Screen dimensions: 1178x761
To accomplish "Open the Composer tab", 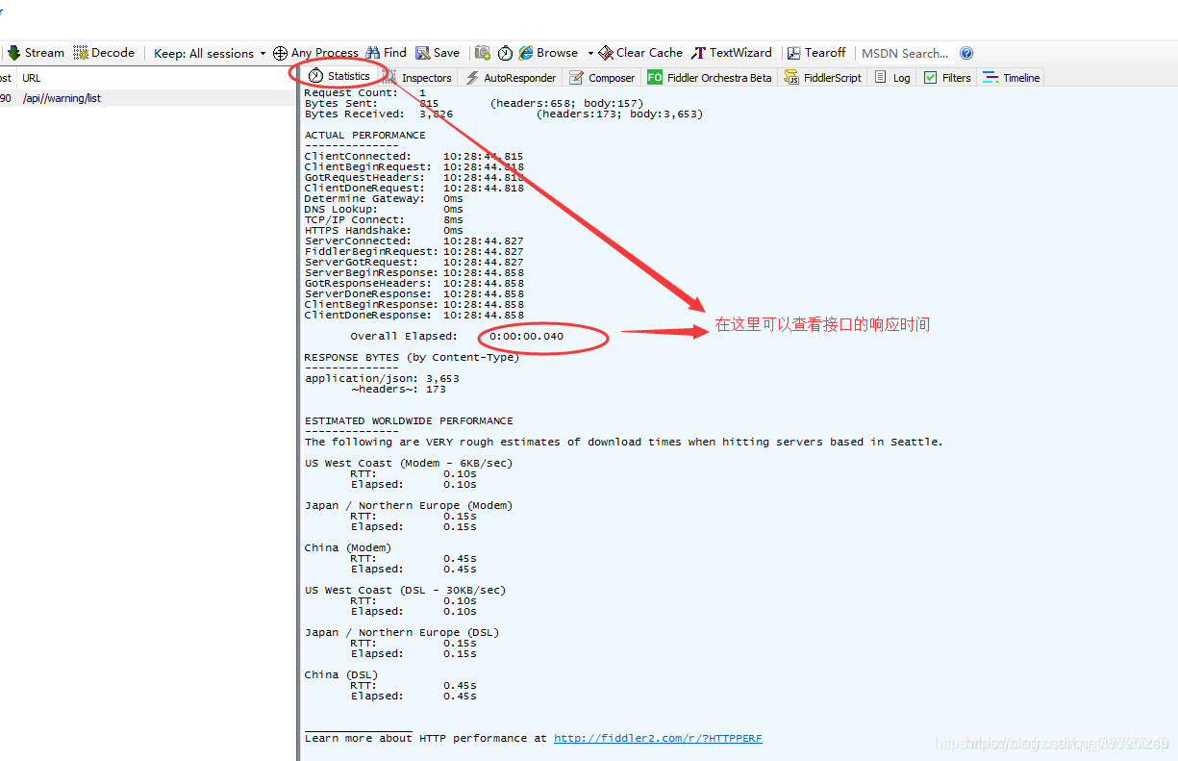I will pyautogui.click(x=602, y=78).
